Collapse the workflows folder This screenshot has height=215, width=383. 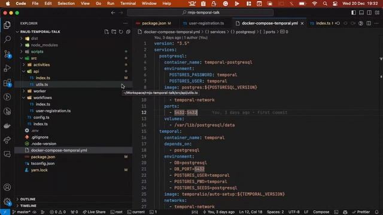click(x=24, y=98)
